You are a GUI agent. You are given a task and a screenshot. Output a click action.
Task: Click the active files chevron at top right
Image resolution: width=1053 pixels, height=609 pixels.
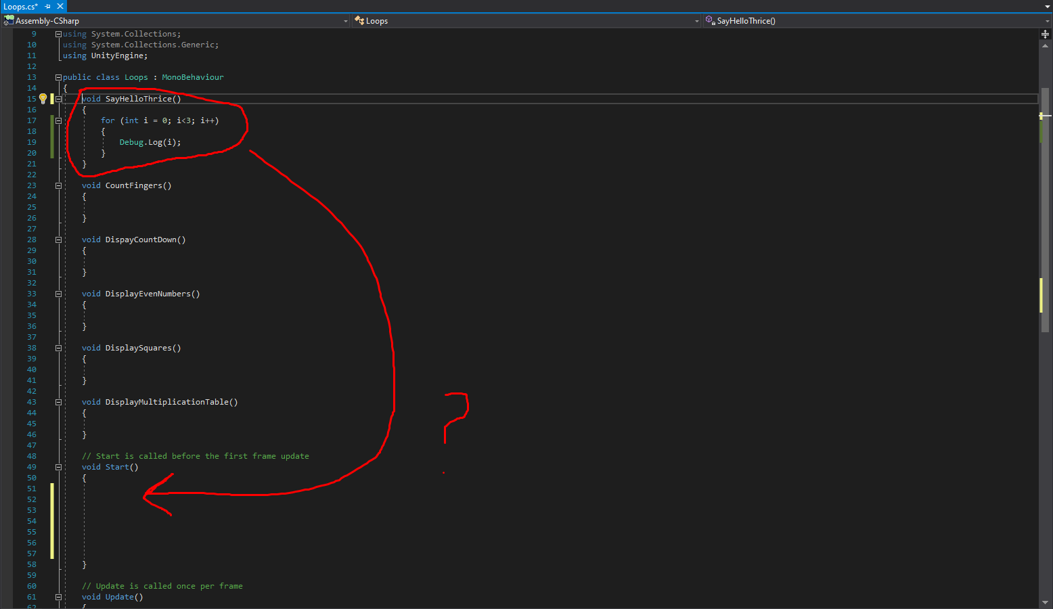[1048, 6]
